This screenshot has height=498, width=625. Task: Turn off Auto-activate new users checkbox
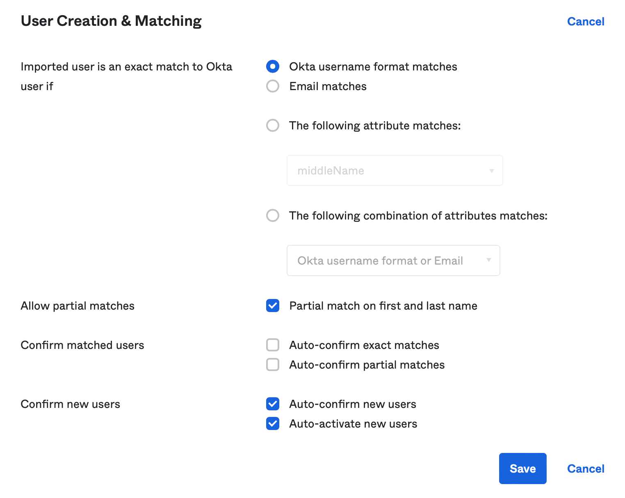tap(273, 423)
